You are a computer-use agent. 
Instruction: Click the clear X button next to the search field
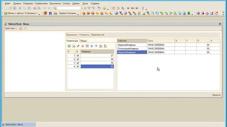pyautogui.click(x=85, y=8)
